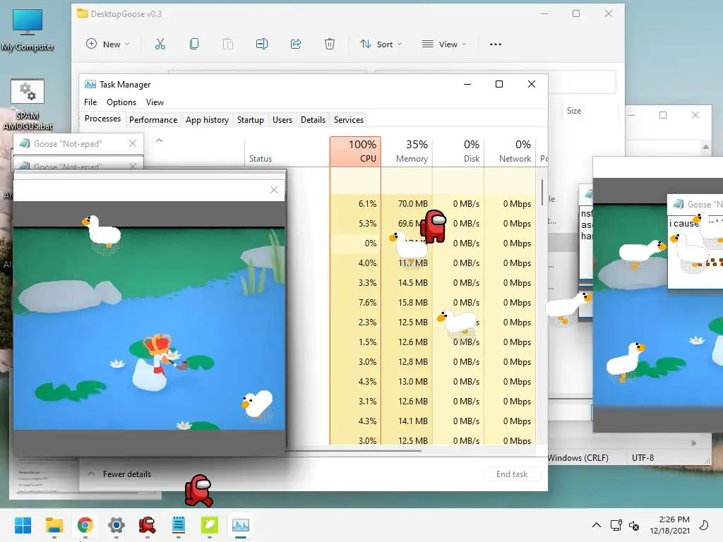
Task: Click the Cut icon in File Explorer toolbar
Action: (160, 44)
